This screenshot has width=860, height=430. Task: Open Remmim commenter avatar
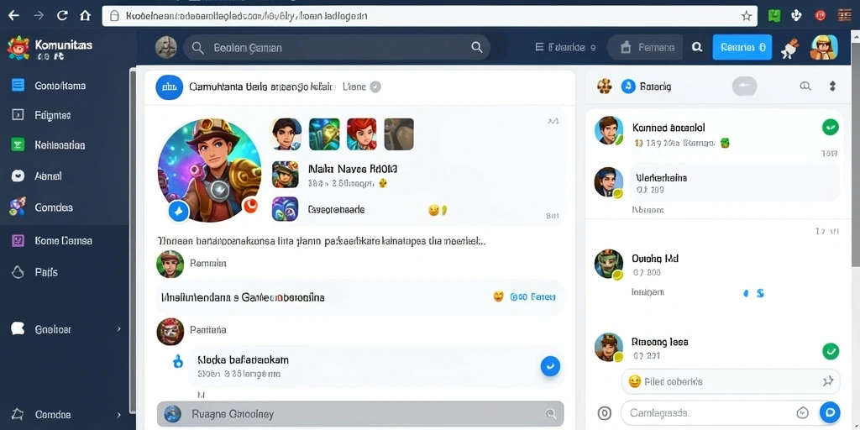point(170,264)
